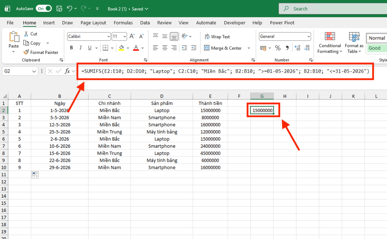Open the Undo history dropdown arrow
This screenshot has width=387, height=239.
click(76, 9)
